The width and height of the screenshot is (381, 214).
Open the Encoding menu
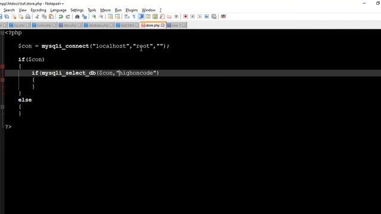[38, 10]
